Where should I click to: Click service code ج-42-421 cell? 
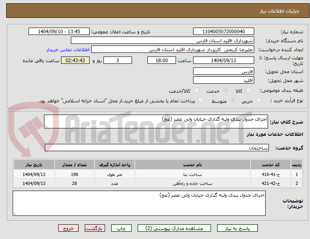click(x=270, y=183)
